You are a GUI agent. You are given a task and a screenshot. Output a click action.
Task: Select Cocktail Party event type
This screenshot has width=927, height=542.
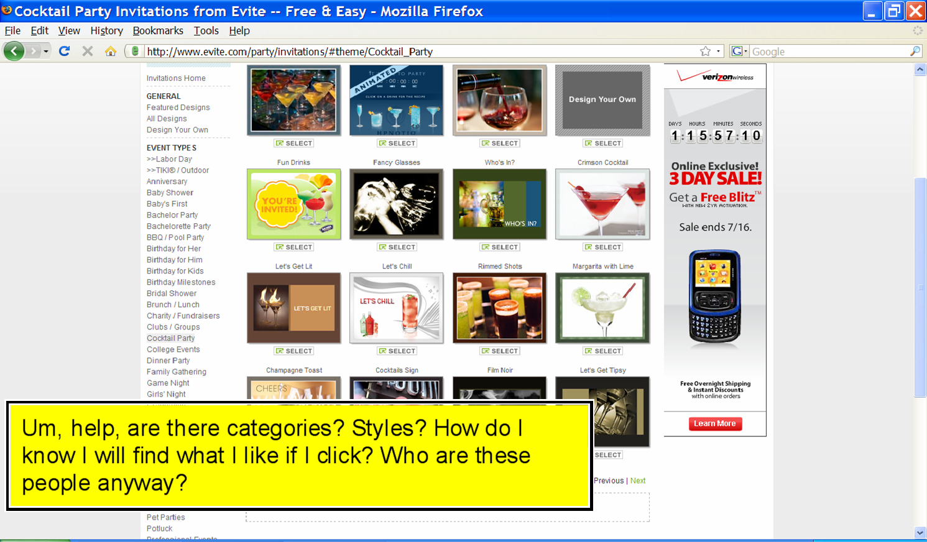[x=170, y=338]
